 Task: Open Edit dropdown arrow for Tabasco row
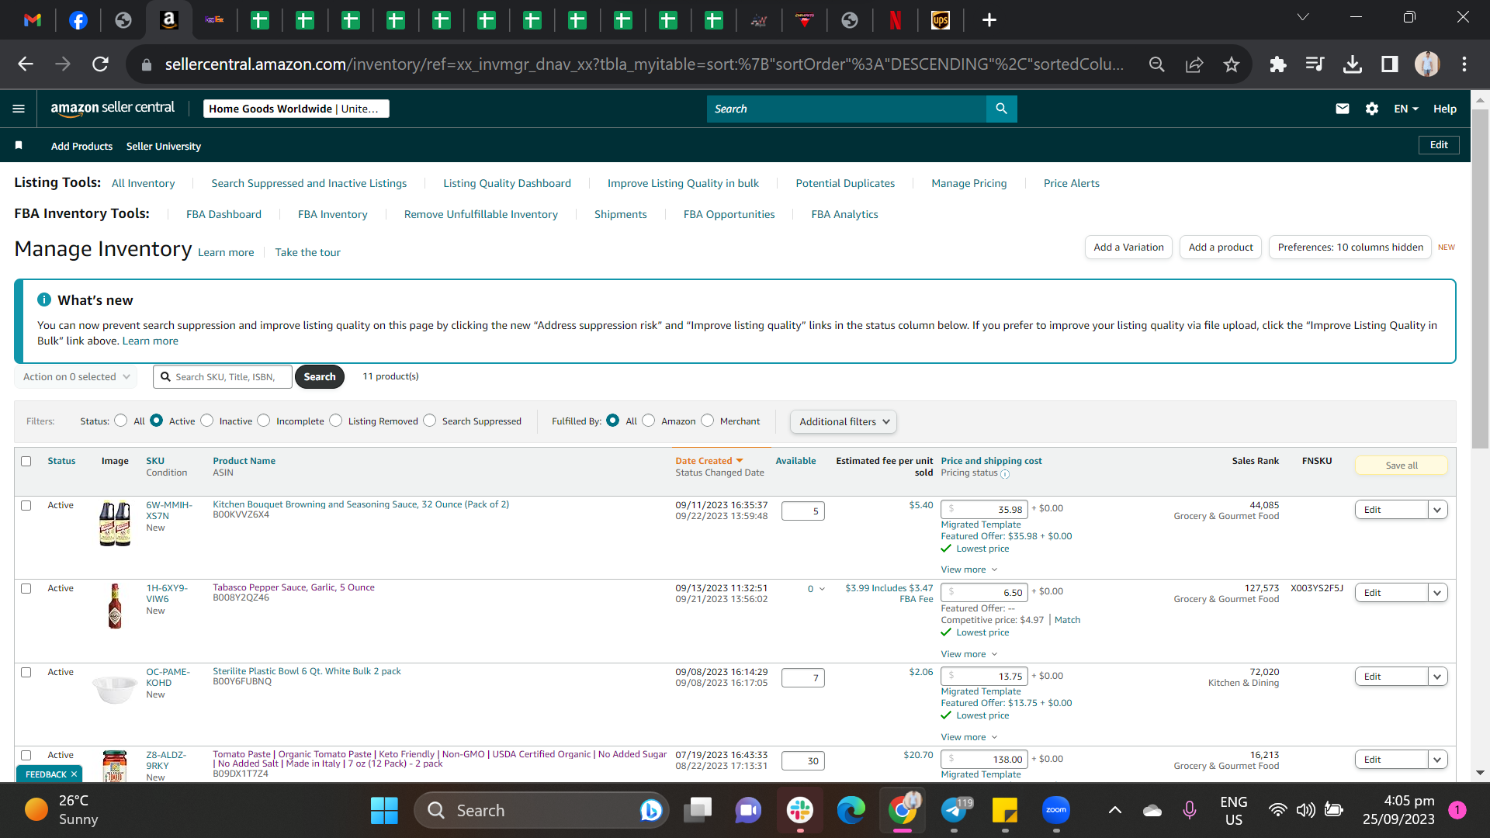pyautogui.click(x=1437, y=593)
